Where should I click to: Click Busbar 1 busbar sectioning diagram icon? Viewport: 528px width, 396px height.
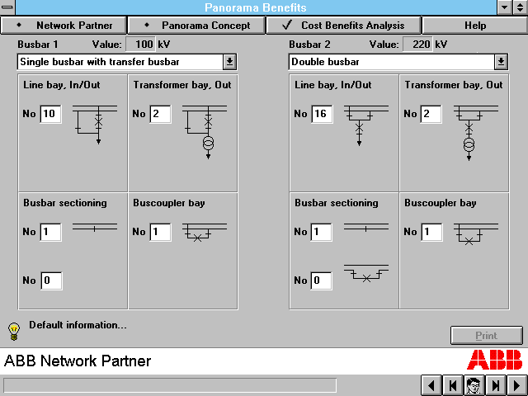click(95, 228)
